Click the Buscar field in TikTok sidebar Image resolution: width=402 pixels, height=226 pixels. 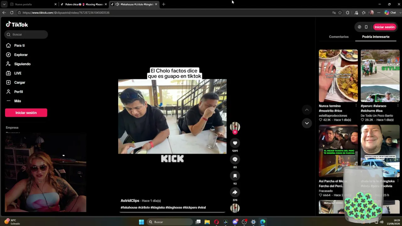tap(26, 35)
